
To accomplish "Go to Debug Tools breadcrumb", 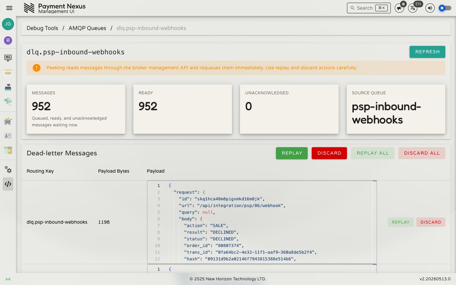I will coord(42,28).
